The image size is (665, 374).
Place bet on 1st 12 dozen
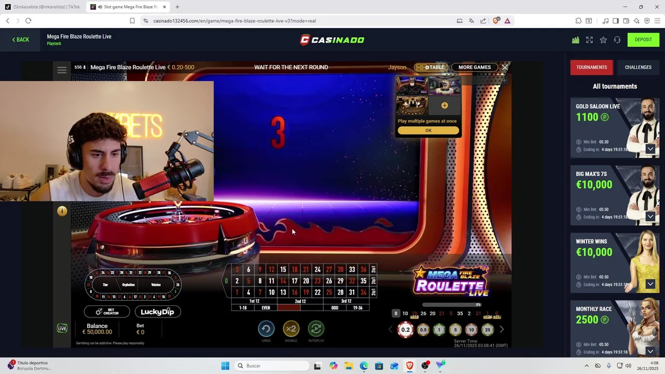(x=254, y=301)
